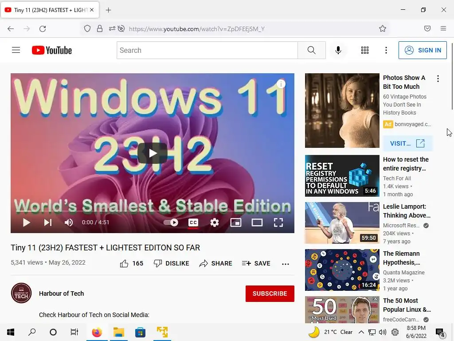Select the Tiny 11 (23H2) tab
454x341 pixels.
[x=50, y=10]
